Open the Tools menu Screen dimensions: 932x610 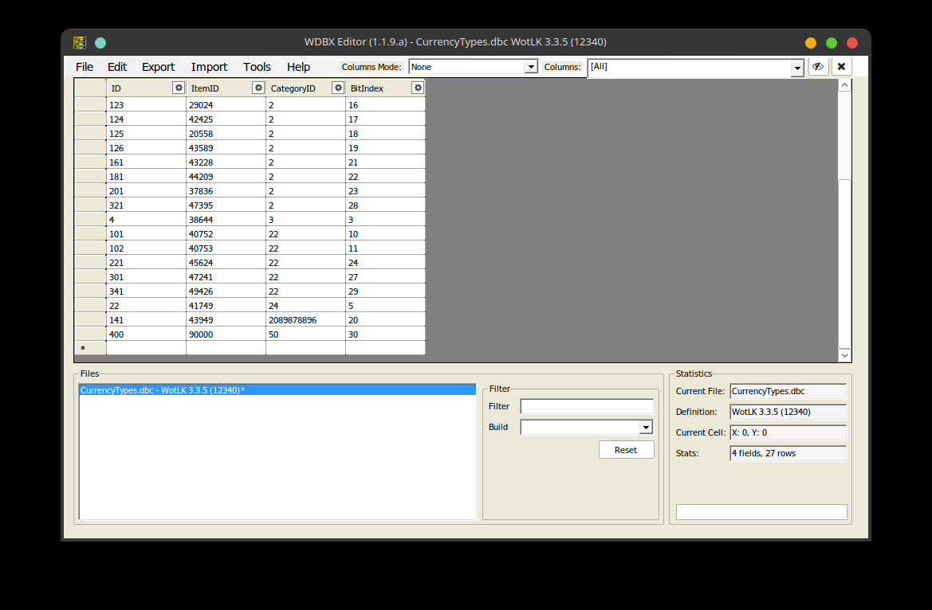(x=257, y=67)
